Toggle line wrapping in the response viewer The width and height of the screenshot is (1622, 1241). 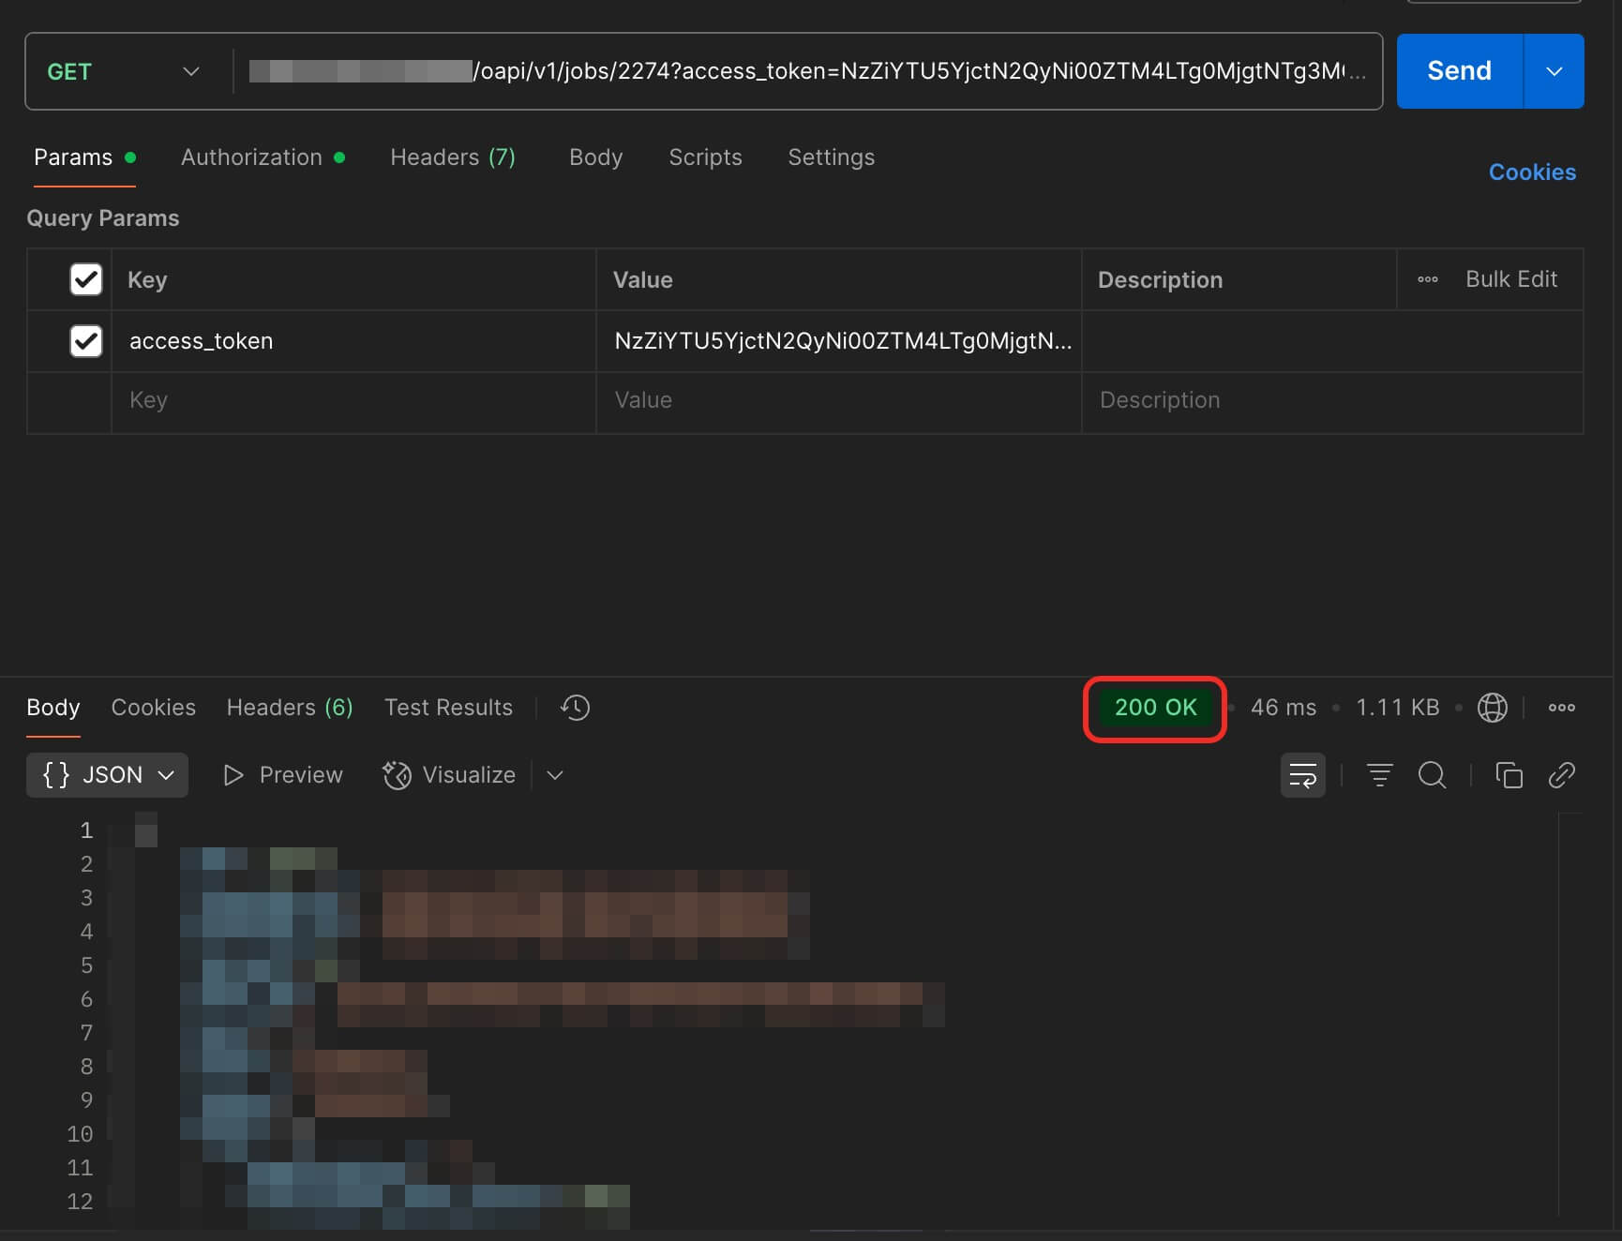1303,775
